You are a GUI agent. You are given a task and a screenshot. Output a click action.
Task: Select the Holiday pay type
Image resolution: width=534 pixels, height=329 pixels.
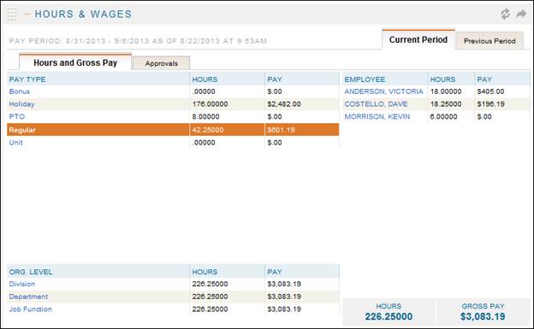[x=21, y=104]
